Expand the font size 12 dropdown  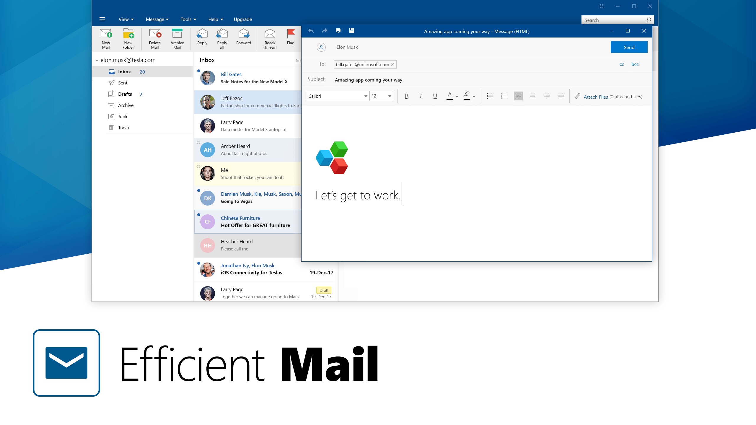point(390,96)
